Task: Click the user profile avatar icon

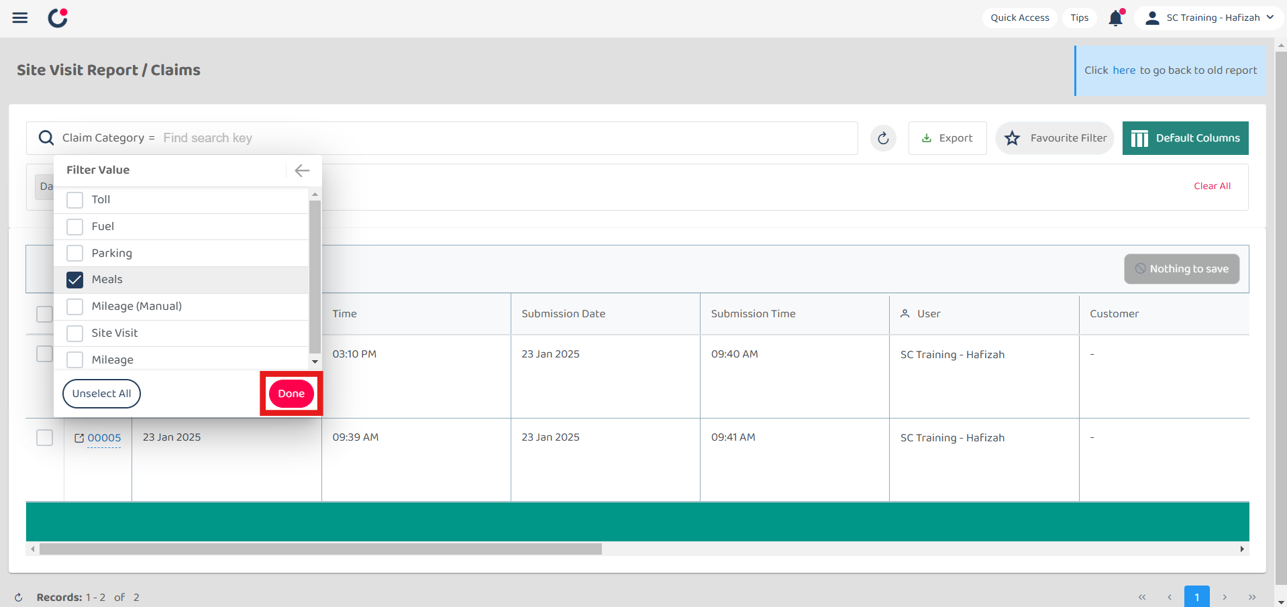Action: coord(1152,18)
